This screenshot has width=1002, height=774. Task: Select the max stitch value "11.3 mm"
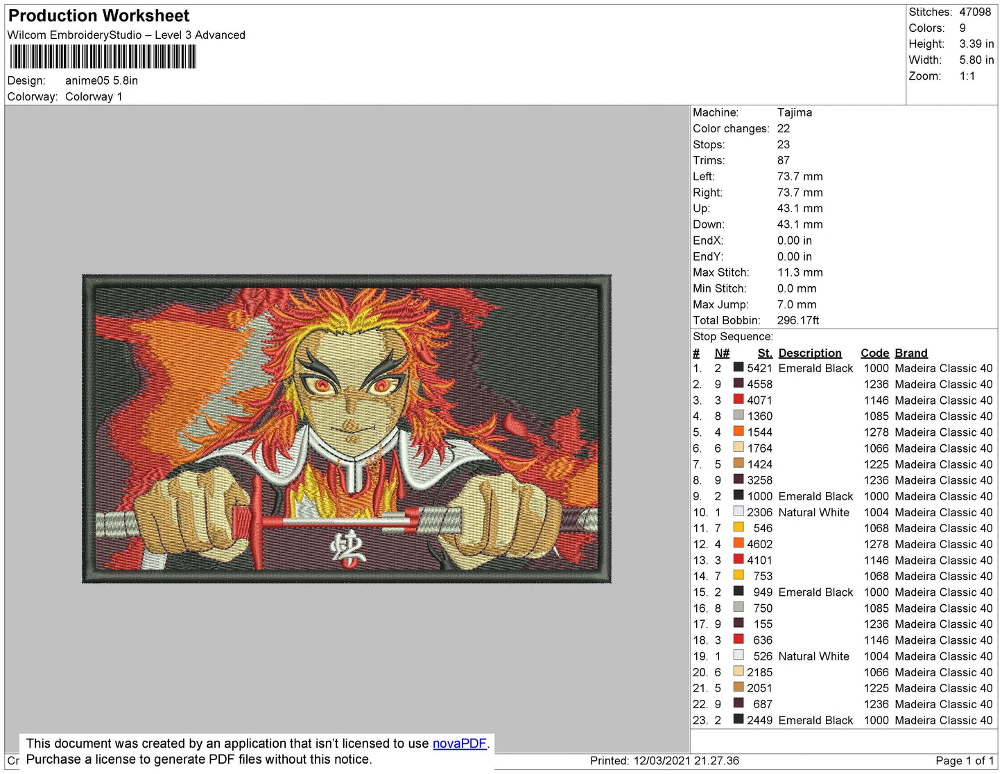(x=800, y=272)
